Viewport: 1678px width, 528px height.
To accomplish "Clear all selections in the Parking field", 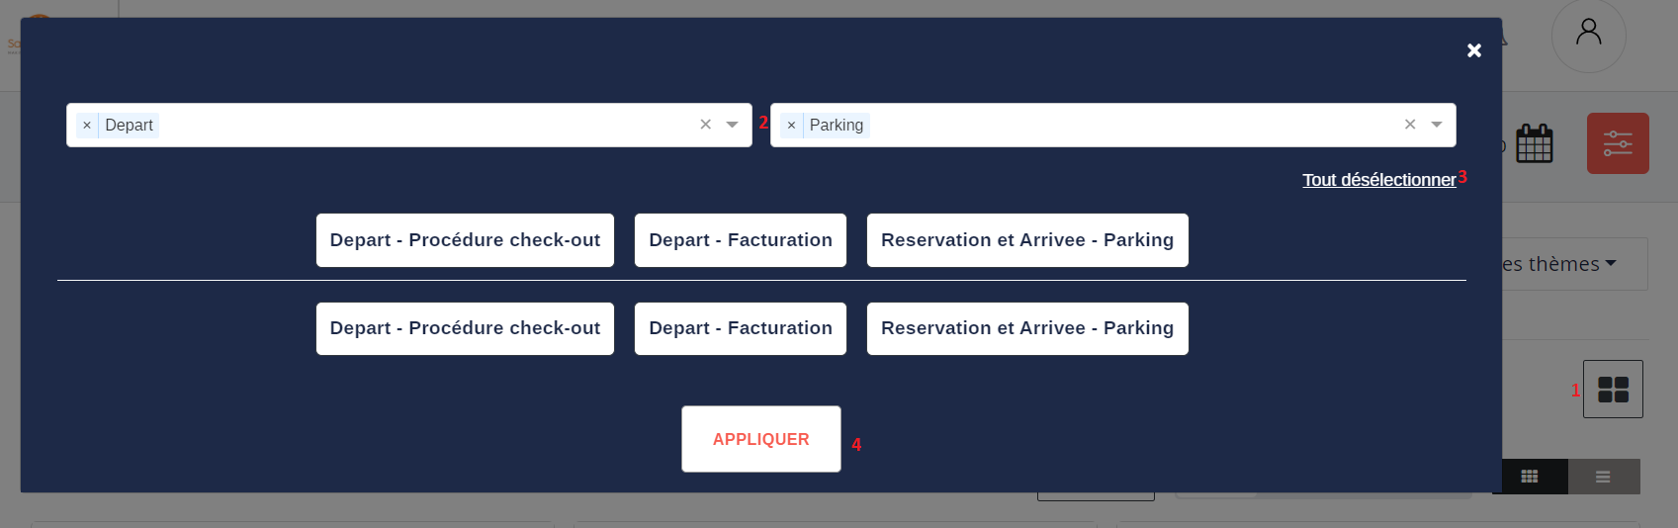I will (x=1410, y=125).
